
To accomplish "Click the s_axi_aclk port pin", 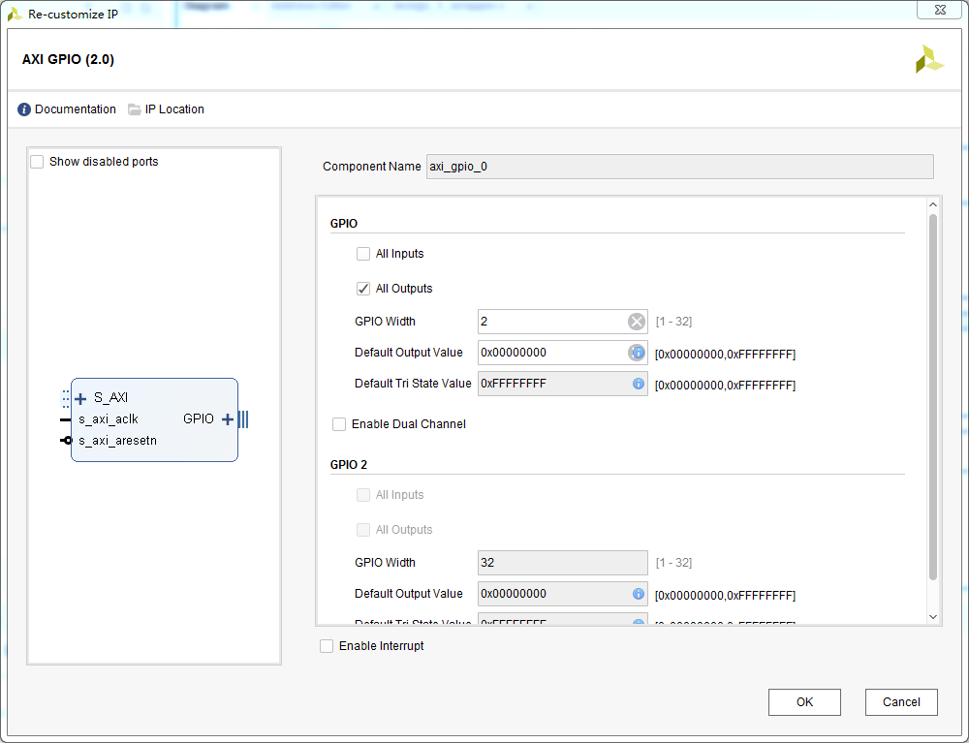I will pyautogui.click(x=66, y=419).
